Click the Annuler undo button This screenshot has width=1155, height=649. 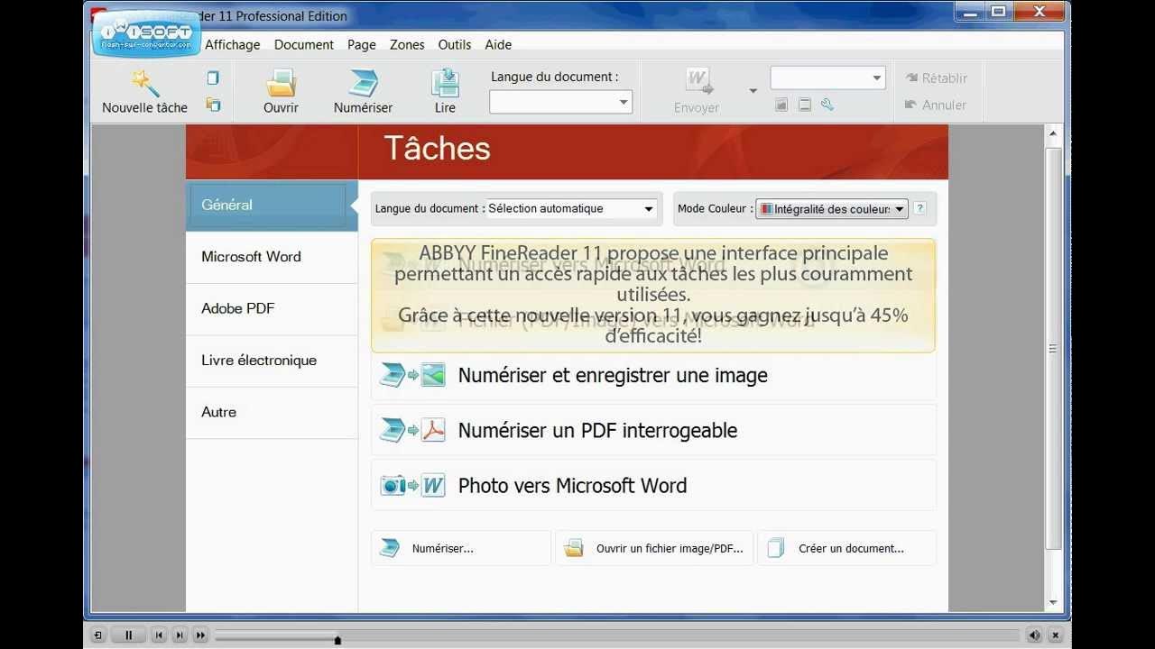935,105
